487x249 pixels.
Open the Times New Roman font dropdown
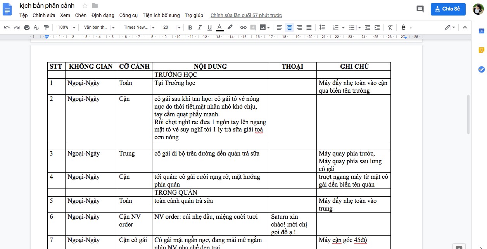pos(139,28)
